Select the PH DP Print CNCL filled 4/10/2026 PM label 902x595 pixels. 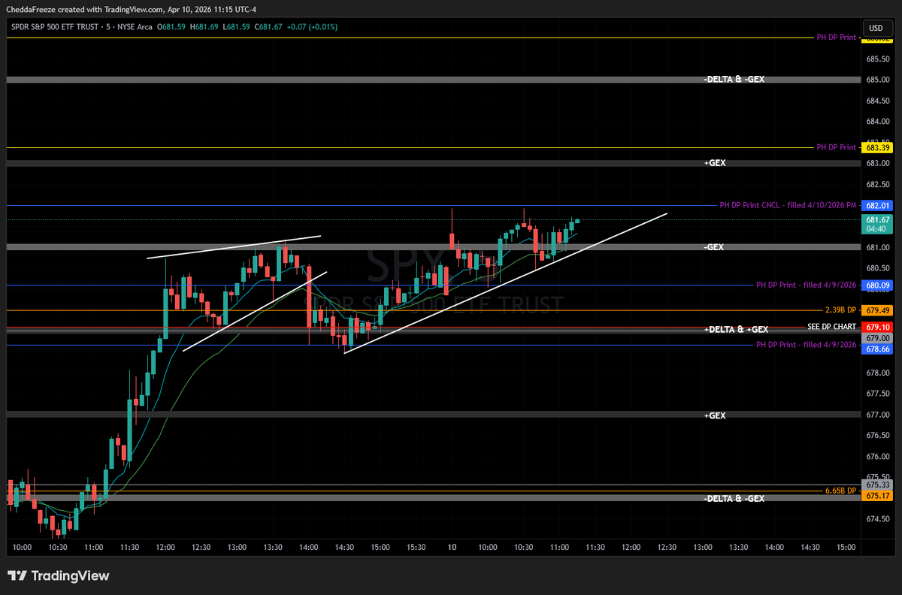click(x=788, y=204)
